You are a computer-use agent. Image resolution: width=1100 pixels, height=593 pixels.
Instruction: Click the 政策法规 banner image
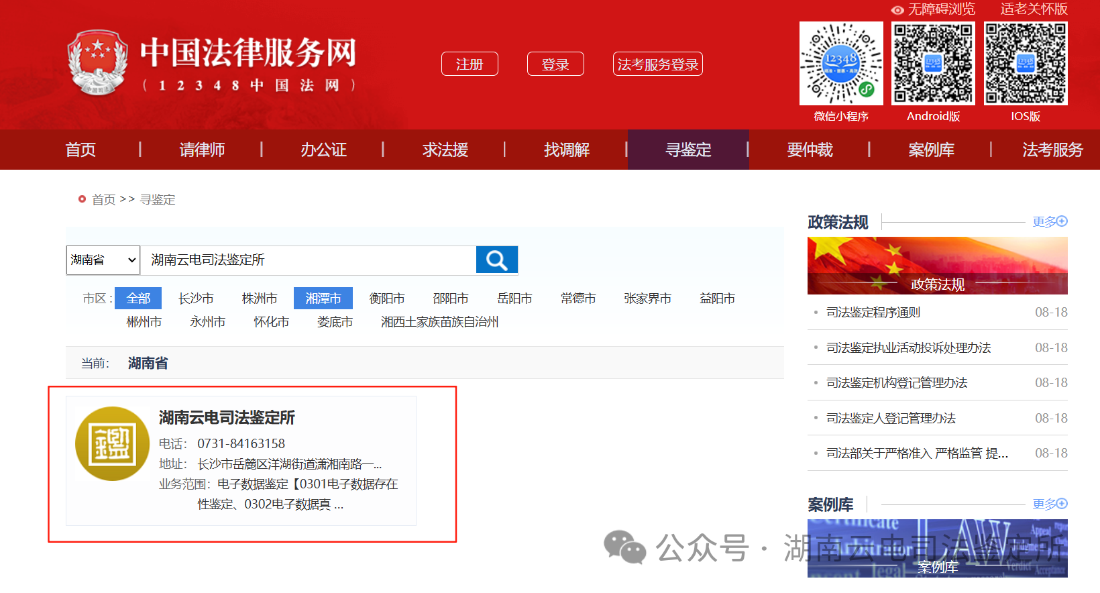point(938,266)
